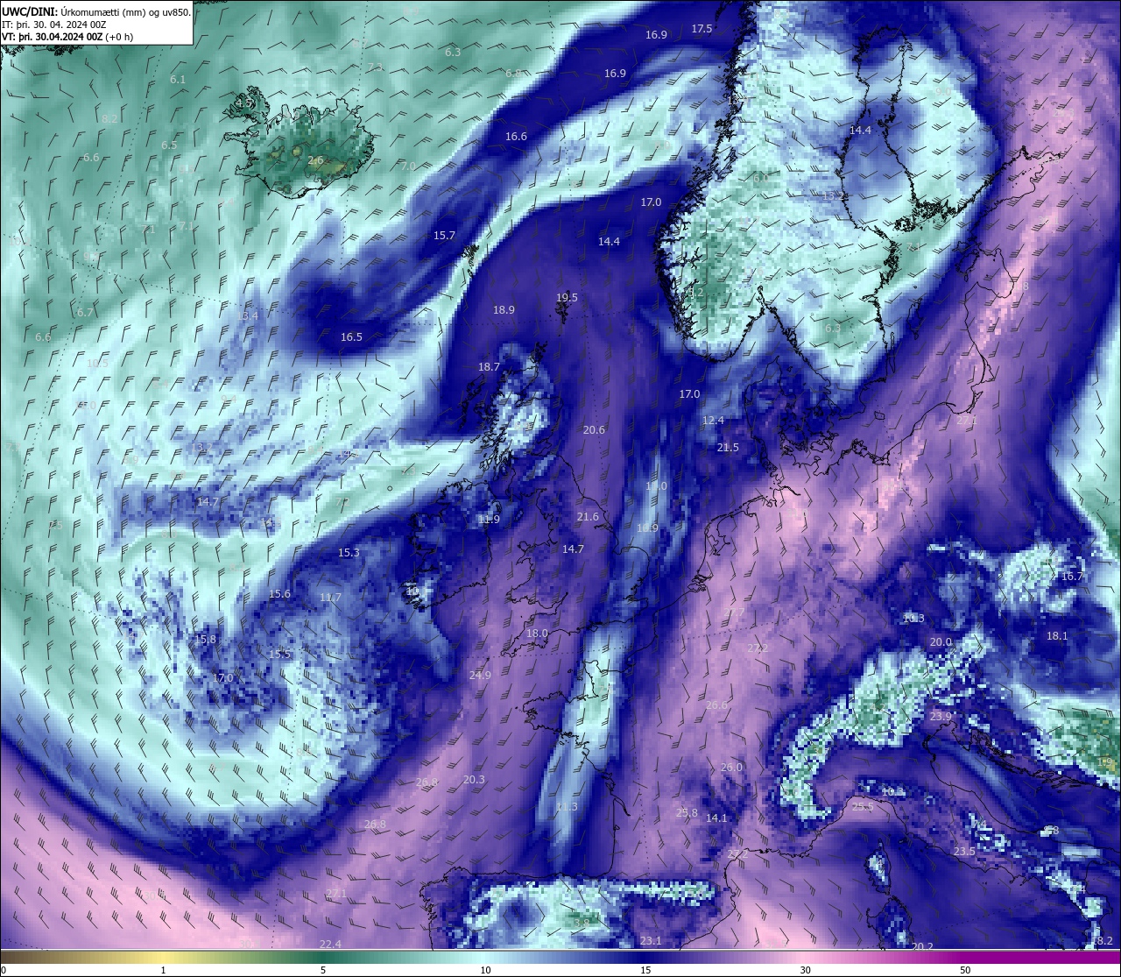Click the VT valid time line
Screen dimensions: 1121x977
coord(67,37)
